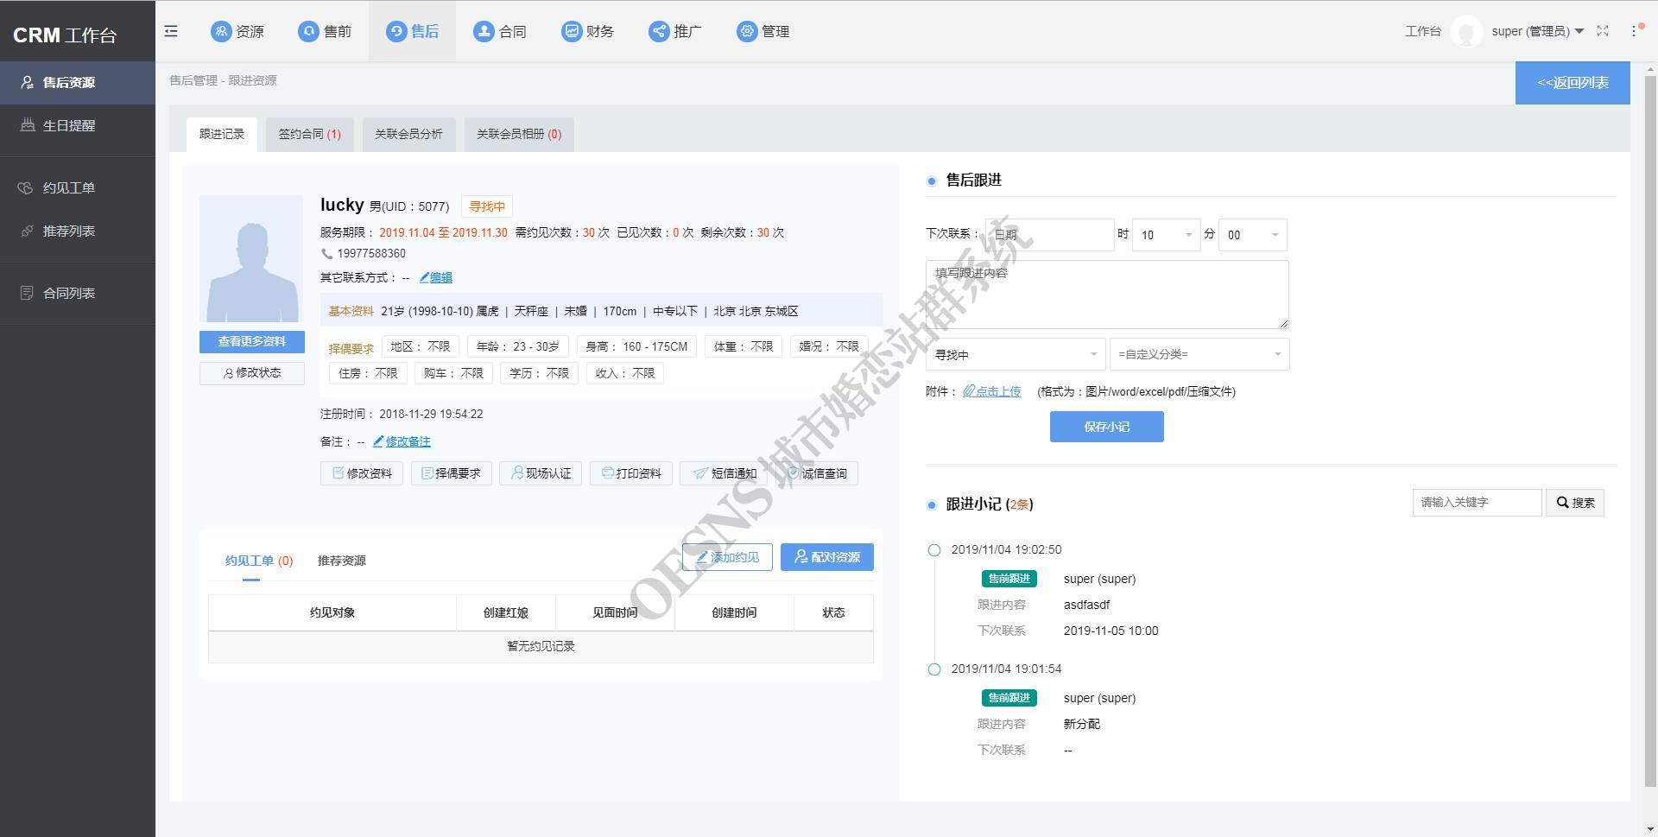The image size is (1658, 837).
Task: Open the 售后 menu in the top navigation
Action: 412,31
